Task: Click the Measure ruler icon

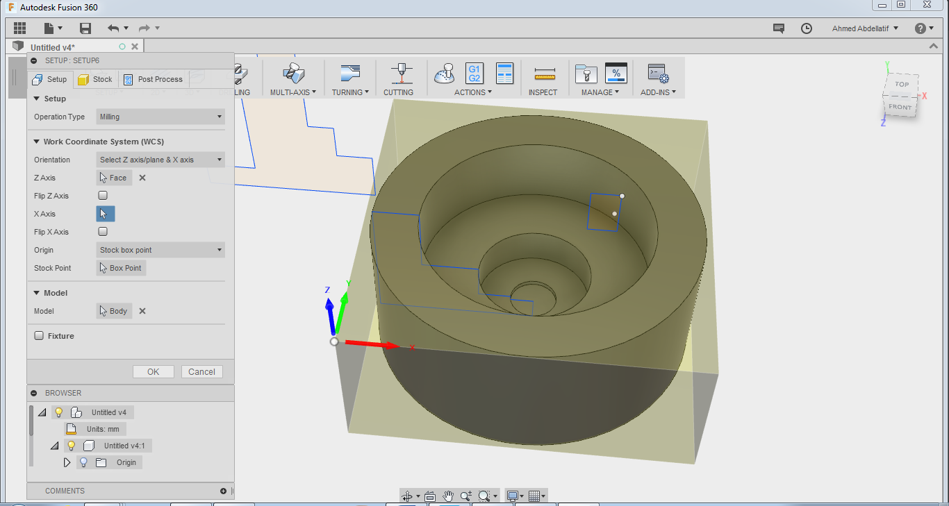Action: pos(544,74)
